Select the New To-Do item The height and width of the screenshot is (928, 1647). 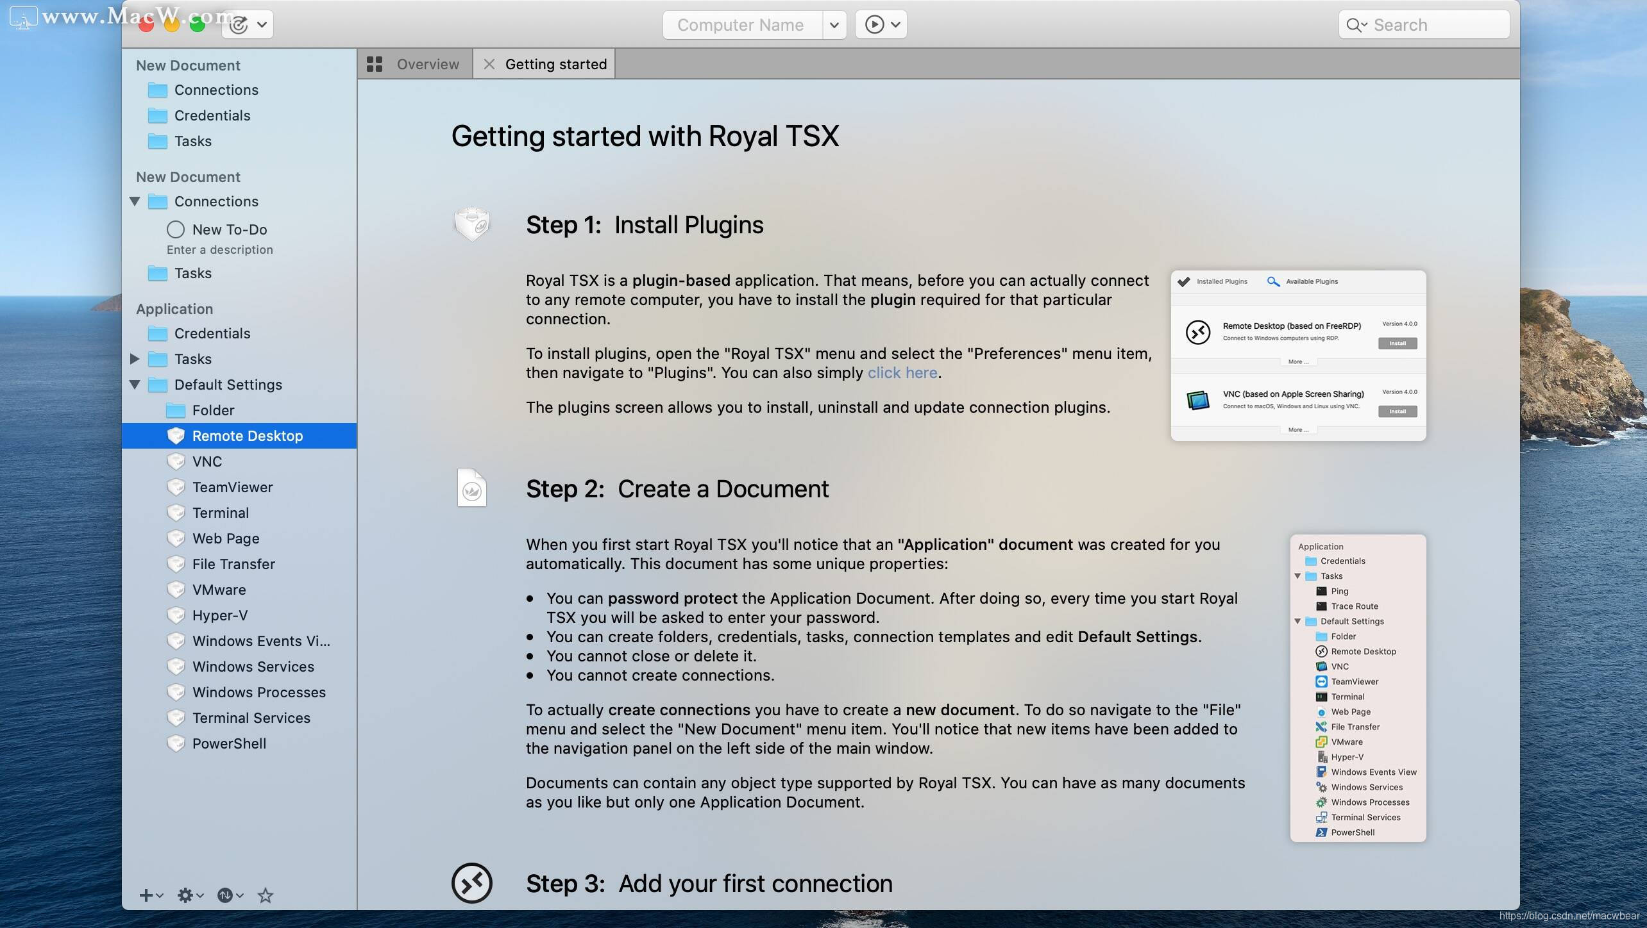pos(239,238)
